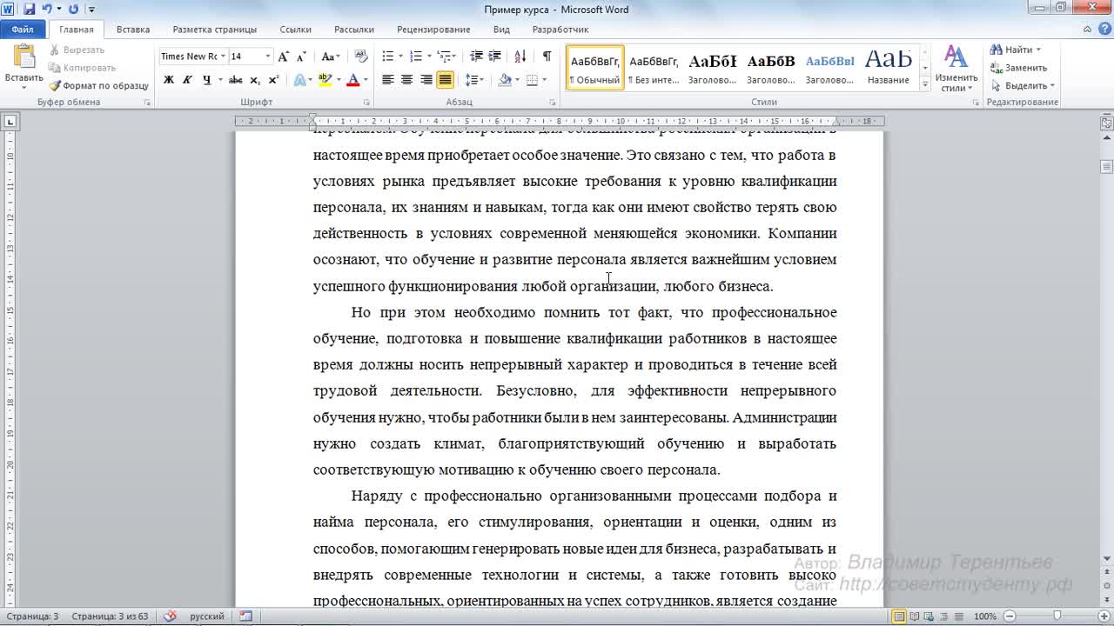Toggle show paragraph marks (¶)
Viewport: 1114px width, 626px height.
(x=547, y=57)
